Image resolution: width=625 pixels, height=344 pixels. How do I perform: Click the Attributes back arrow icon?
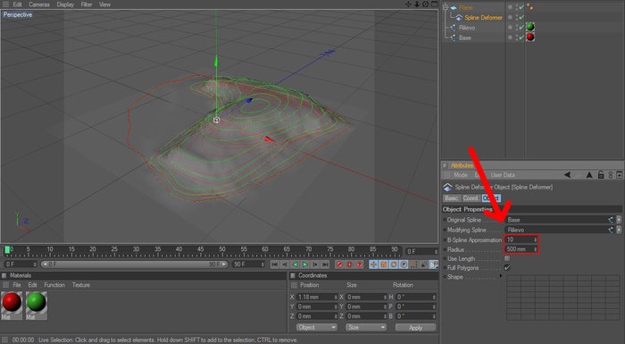coord(567,175)
